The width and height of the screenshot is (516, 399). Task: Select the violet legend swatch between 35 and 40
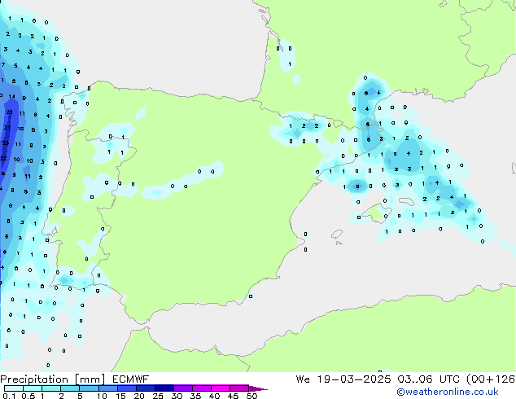(201, 388)
